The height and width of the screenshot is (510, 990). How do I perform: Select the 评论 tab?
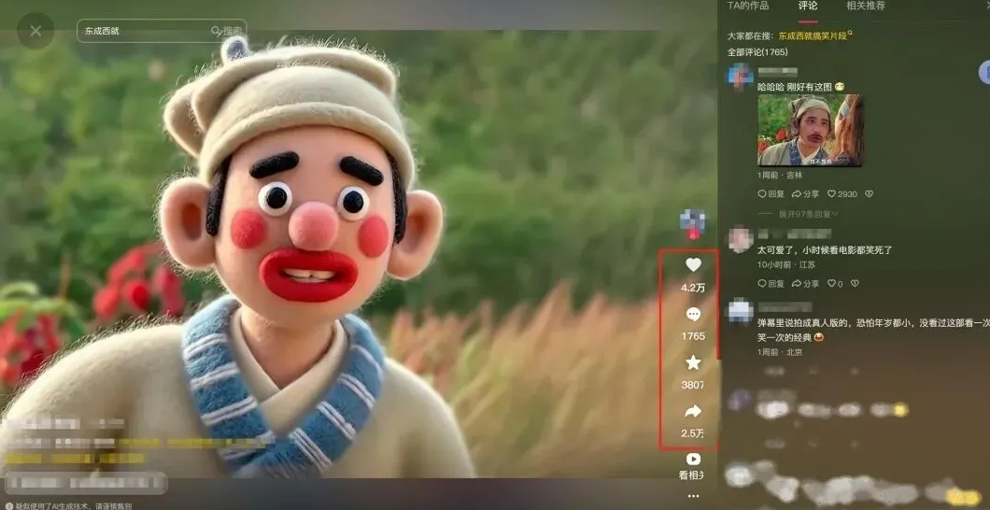(808, 6)
